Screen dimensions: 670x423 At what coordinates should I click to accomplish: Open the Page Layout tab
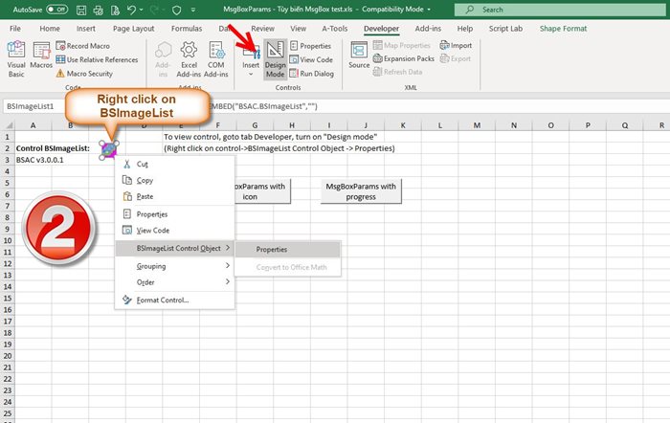(x=133, y=28)
